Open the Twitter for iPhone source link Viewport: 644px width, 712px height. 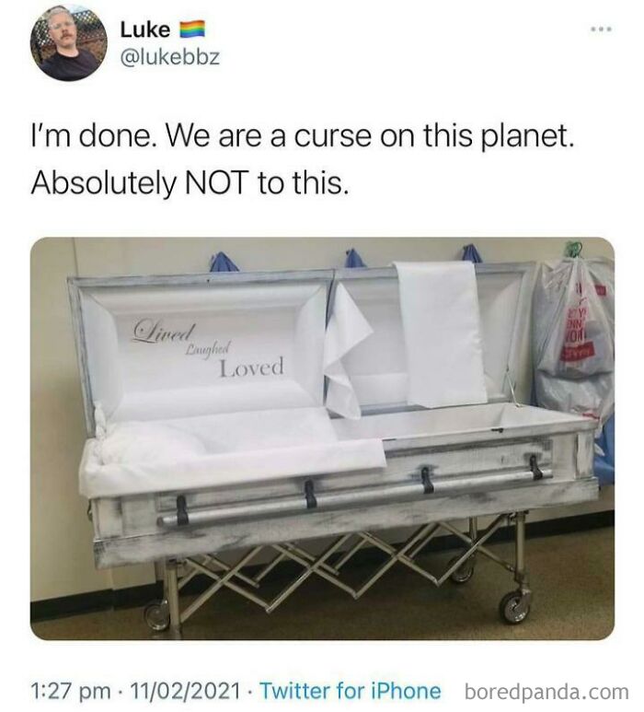tap(351, 691)
